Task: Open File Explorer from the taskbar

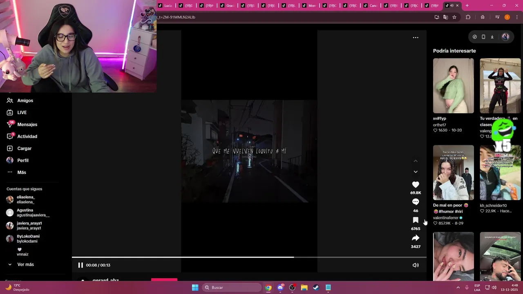Action: coord(304,287)
